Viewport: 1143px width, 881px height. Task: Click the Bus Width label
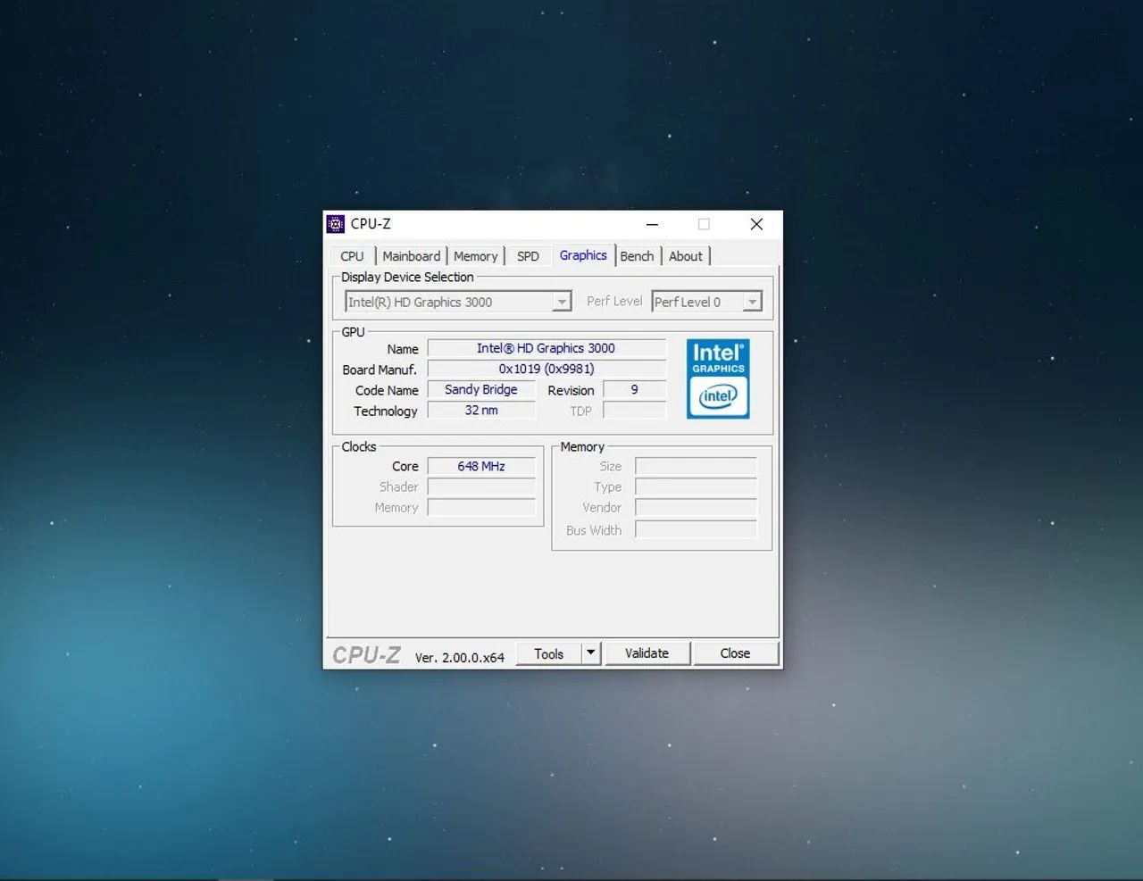(x=594, y=530)
